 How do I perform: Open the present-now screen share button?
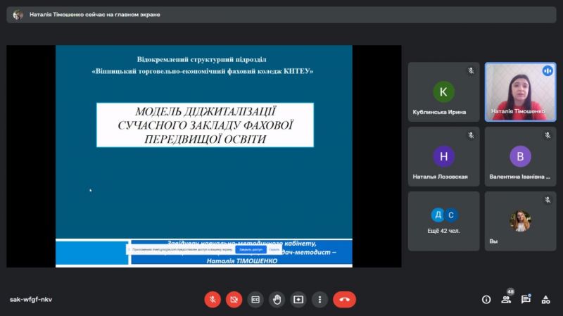(x=298, y=300)
